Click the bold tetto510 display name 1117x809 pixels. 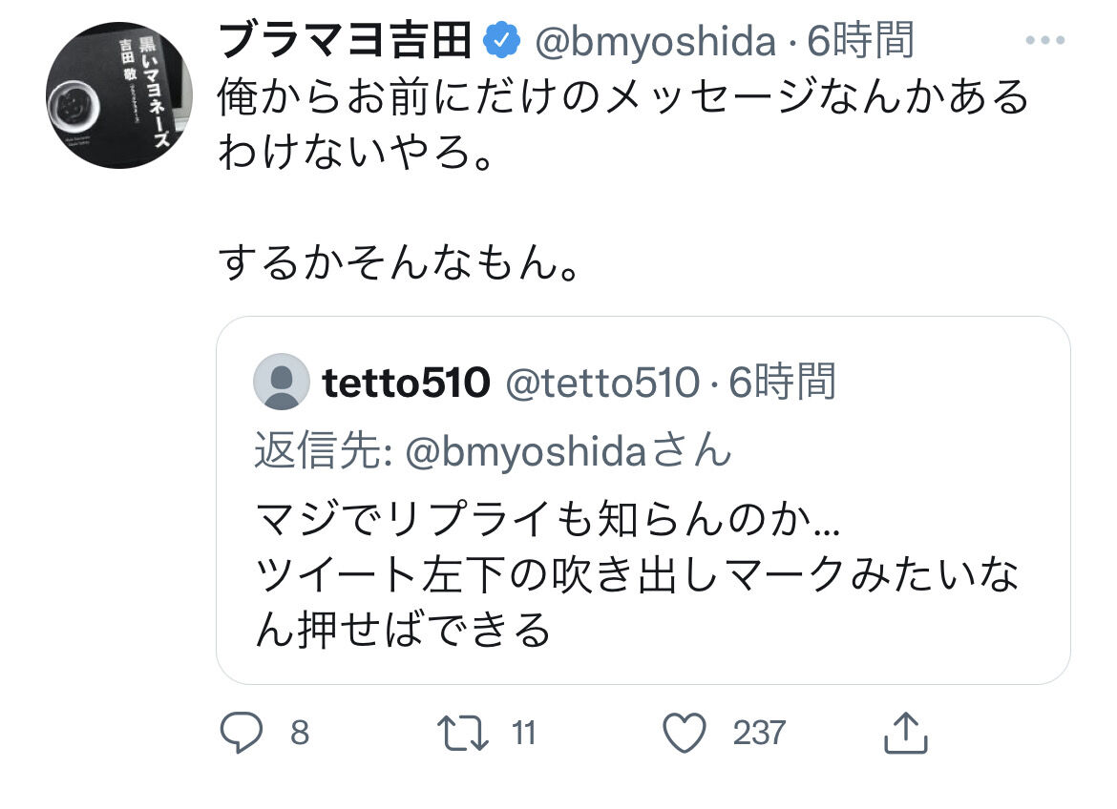click(x=407, y=383)
